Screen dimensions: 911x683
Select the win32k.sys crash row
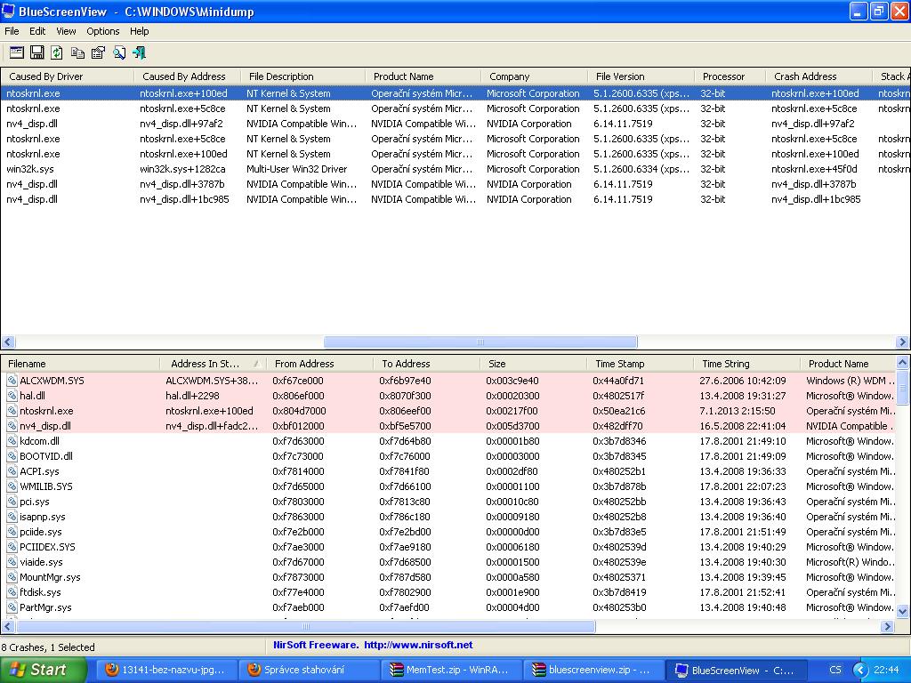tap(455, 169)
